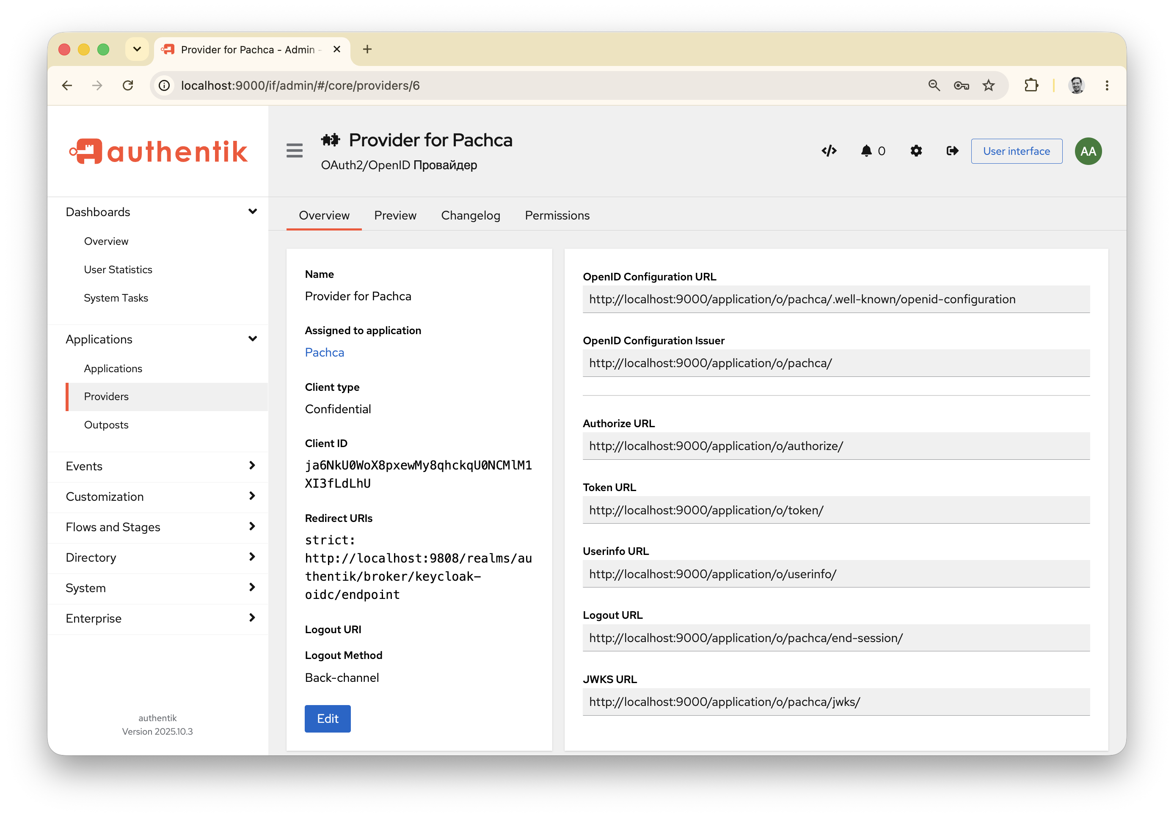Open settings via the gear icon in the header

[916, 151]
